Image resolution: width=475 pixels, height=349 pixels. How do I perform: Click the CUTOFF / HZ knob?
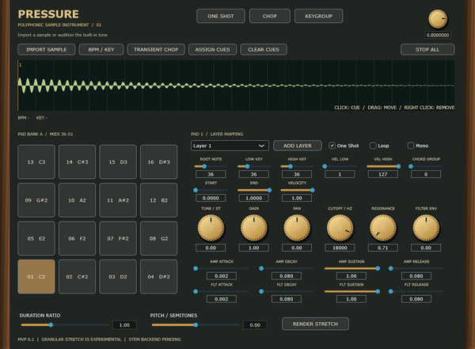pyautogui.click(x=340, y=228)
